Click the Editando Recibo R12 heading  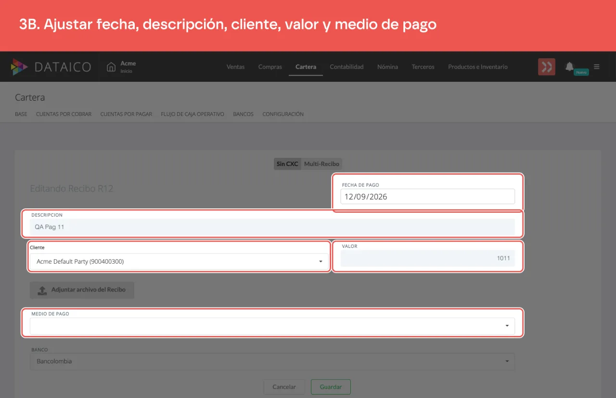71,189
